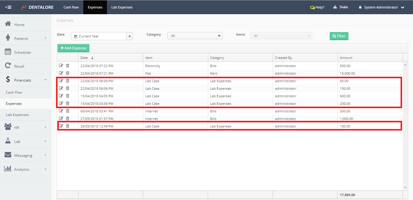413x200 pixels.
Task: Apply filters with the Filter button
Action: click(x=339, y=36)
